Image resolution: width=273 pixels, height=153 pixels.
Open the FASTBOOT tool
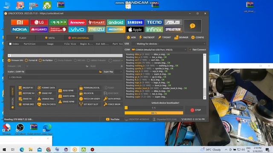tap(147, 37)
